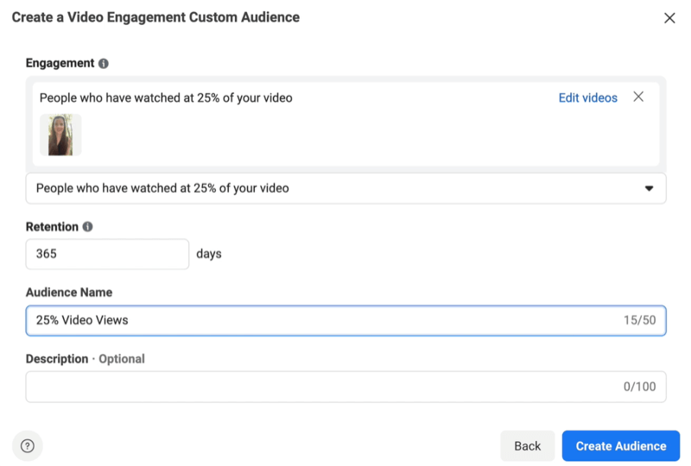The height and width of the screenshot is (466, 691).
Task: Click the 'Optional' text beside Description
Action: 122,359
